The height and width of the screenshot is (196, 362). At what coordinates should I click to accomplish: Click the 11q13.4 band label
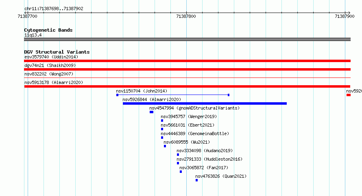33,35
